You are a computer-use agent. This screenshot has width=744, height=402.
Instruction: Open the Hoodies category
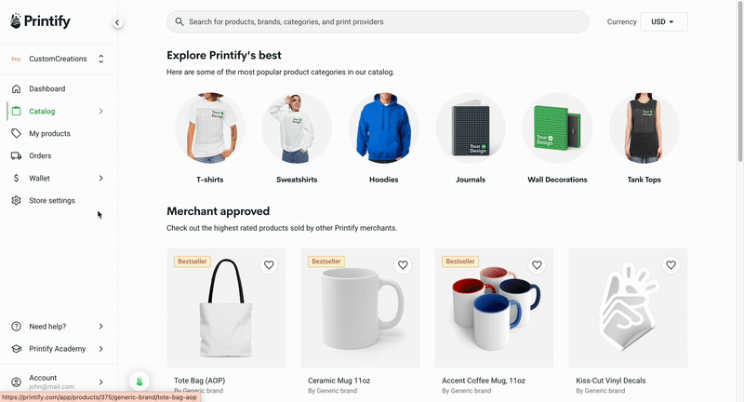(x=383, y=138)
